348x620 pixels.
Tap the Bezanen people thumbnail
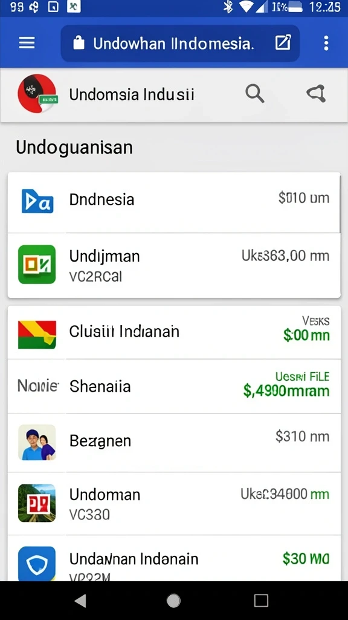click(37, 443)
